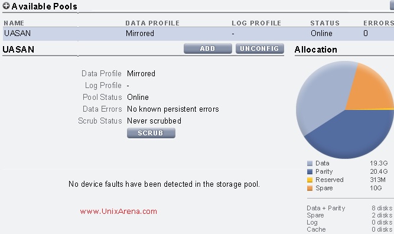This screenshot has width=394, height=234.
Task: Sort by the LOG PROFILE column header
Action: 256,23
